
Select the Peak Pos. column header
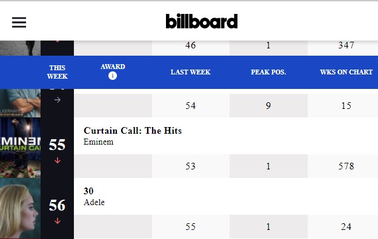pyautogui.click(x=268, y=72)
